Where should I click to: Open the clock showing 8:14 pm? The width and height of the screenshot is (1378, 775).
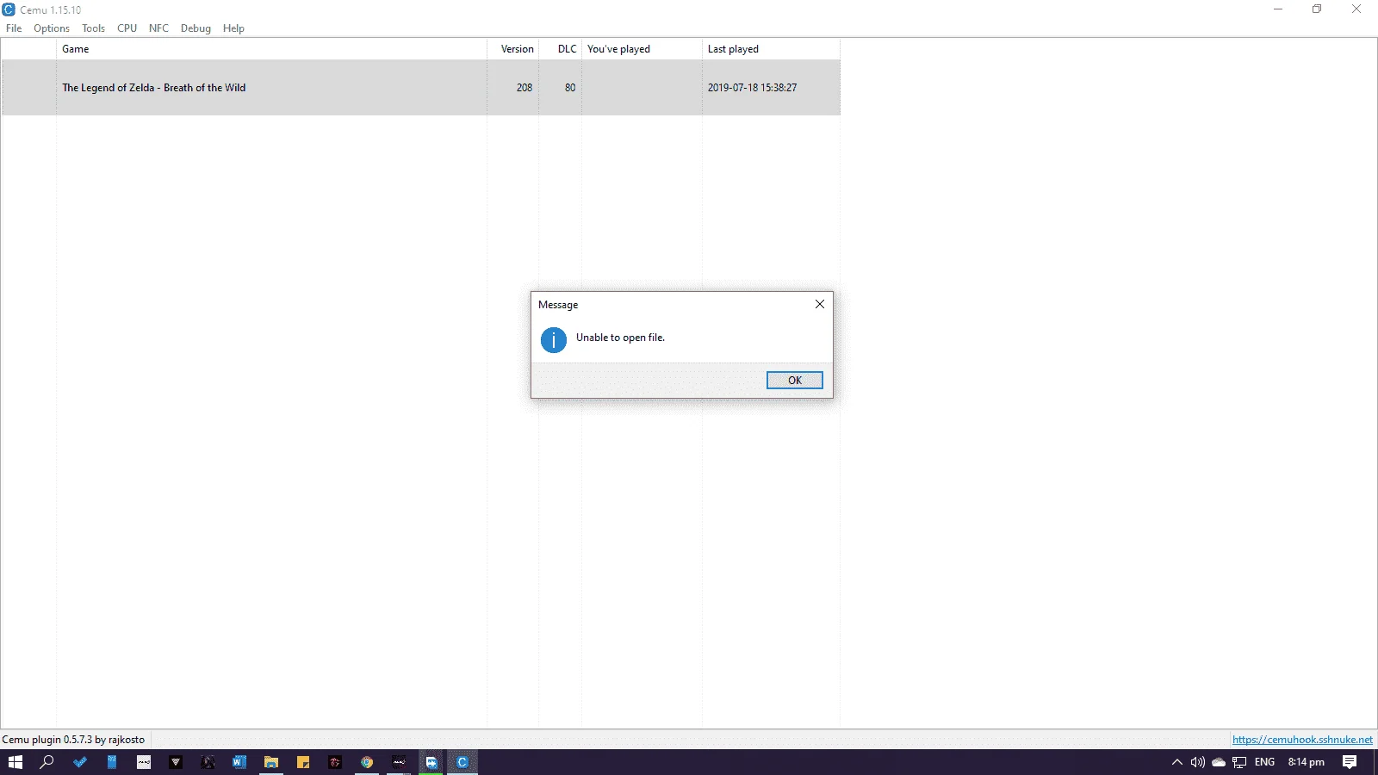1306,762
